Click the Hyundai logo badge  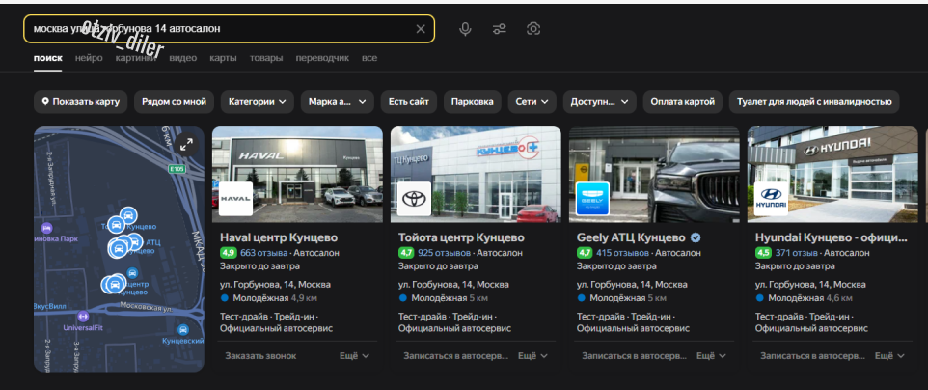(771, 199)
